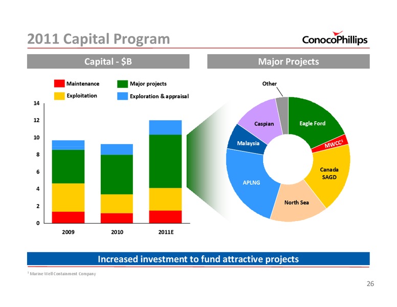Select the y-axis value 4
This screenshot has width=397, height=307.
(38, 189)
